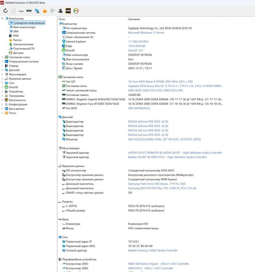Screen dimensions: 255x272
Task: Open the memory module benchmark toolbar icon
Action: coord(29,11)
